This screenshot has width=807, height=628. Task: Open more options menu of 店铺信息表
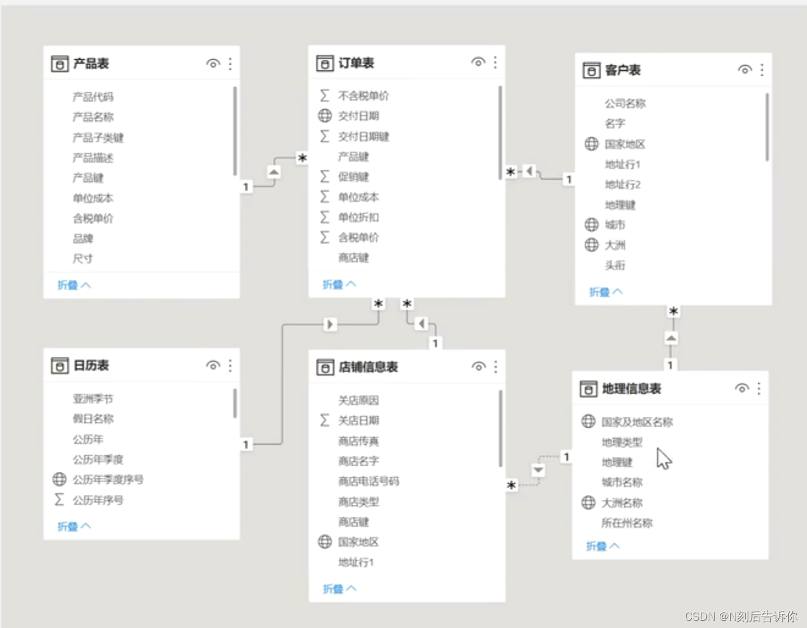click(x=496, y=367)
